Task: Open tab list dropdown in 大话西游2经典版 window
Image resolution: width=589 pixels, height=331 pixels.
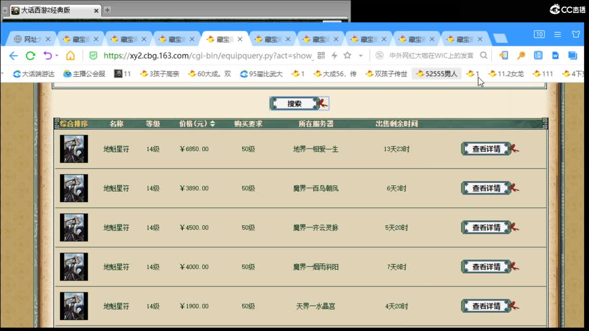Action: click(5, 10)
